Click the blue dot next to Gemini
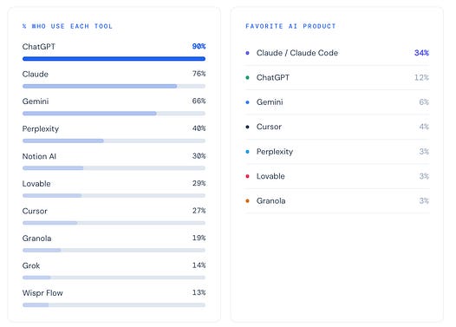The width and height of the screenshot is (456, 327). (247, 102)
